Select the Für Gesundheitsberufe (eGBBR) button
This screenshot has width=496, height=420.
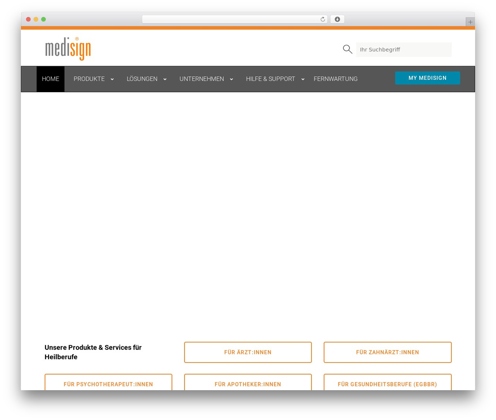pos(387,382)
